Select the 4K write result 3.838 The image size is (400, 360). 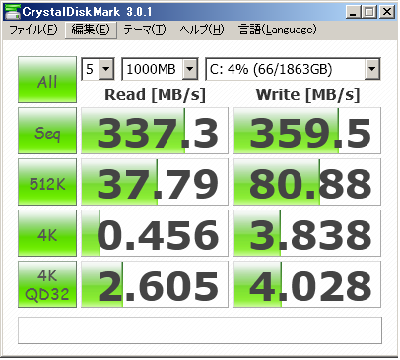pyautogui.click(x=307, y=233)
